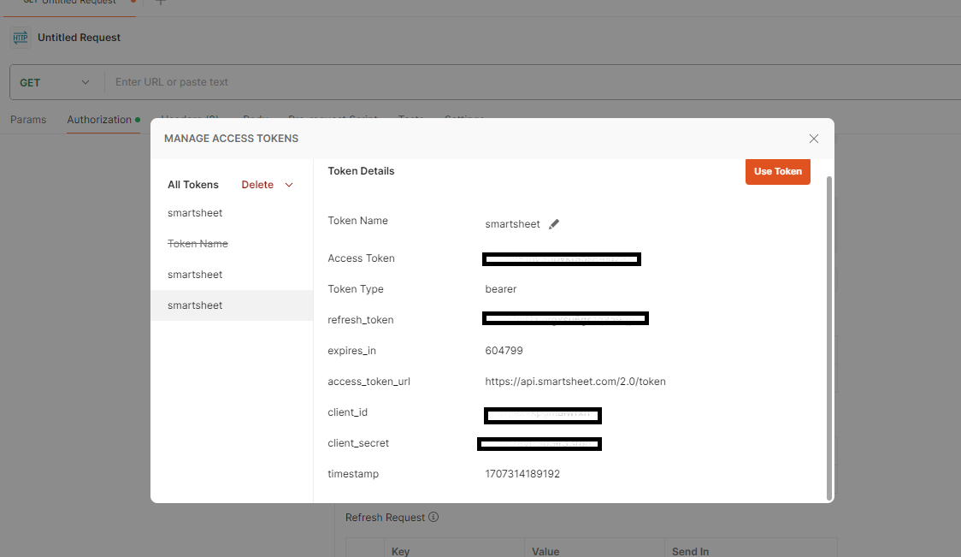Click the Refresh Request info icon
This screenshot has height=557, width=961.
pyautogui.click(x=433, y=517)
